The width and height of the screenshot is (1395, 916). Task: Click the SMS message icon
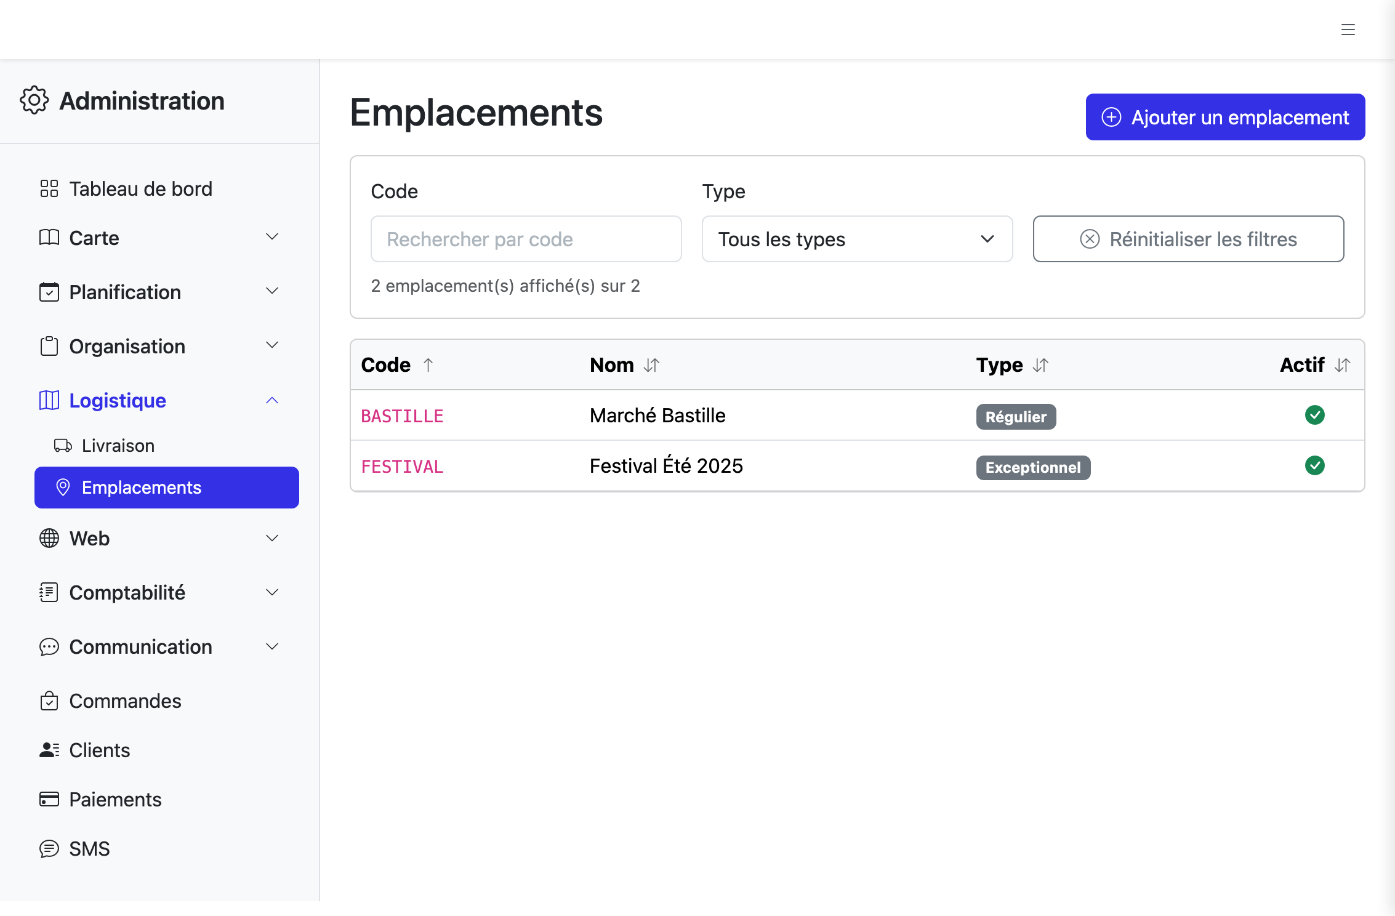point(49,848)
